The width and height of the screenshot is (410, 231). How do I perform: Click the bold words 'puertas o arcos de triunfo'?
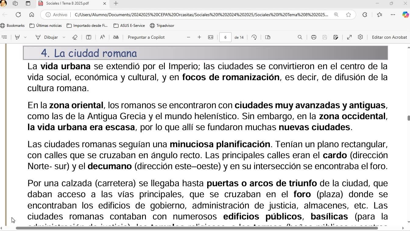262,183
